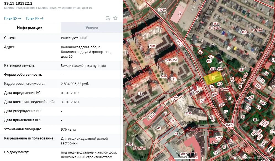
Task: Click parcel label 2256 on the map
Action: pos(175,99)
